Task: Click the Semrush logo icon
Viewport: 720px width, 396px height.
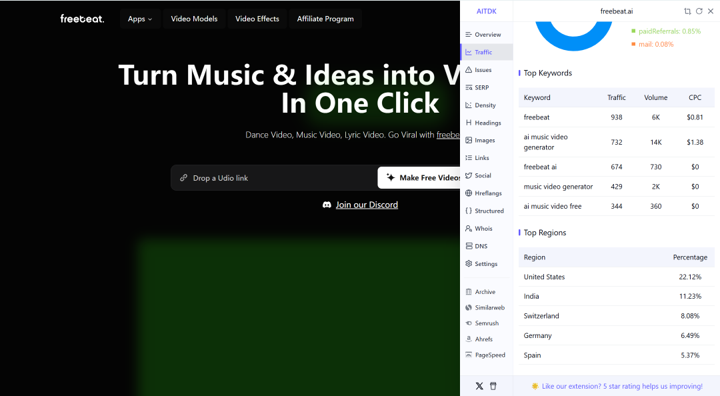Action: pos(469,323)
